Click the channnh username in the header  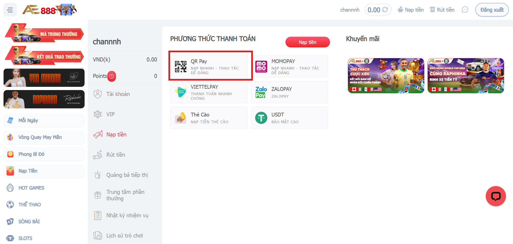click(350, 10)
